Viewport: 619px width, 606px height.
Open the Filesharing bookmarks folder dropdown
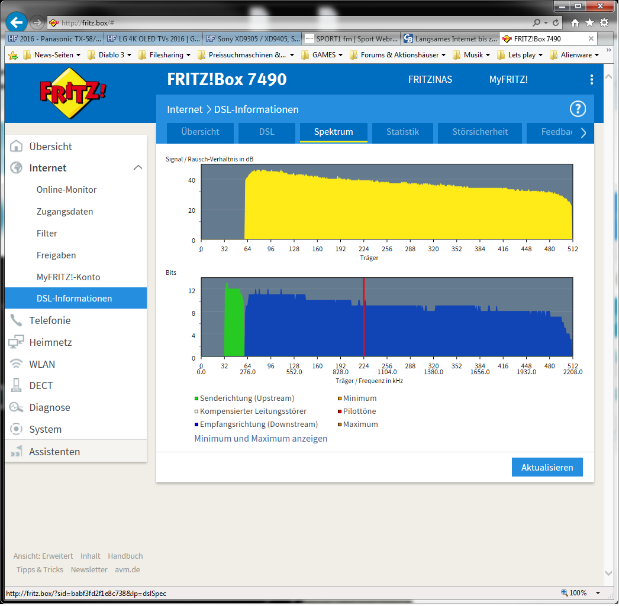(165, 55)
